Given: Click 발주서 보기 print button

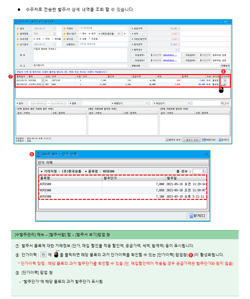Looking at the screenshot, I should (173, 140).
